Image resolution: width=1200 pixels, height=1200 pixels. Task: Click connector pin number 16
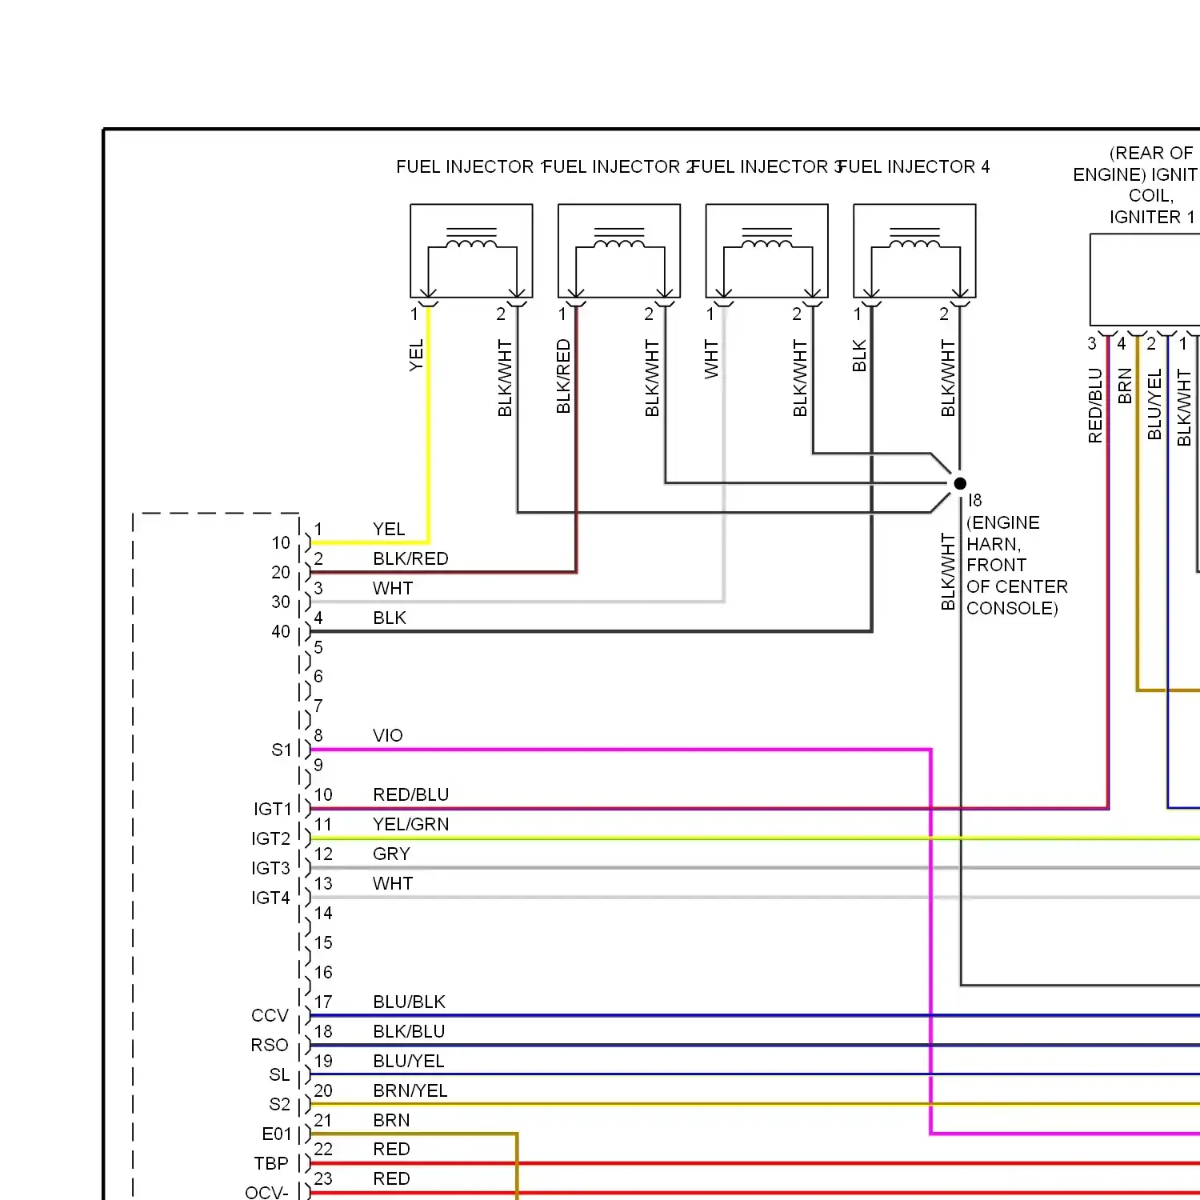[323, 973]
